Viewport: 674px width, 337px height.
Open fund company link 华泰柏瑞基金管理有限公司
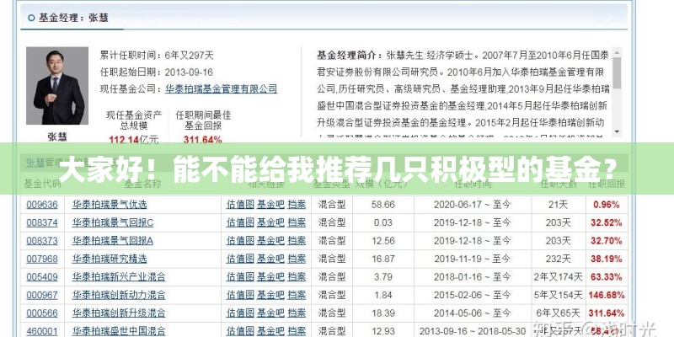221,89
